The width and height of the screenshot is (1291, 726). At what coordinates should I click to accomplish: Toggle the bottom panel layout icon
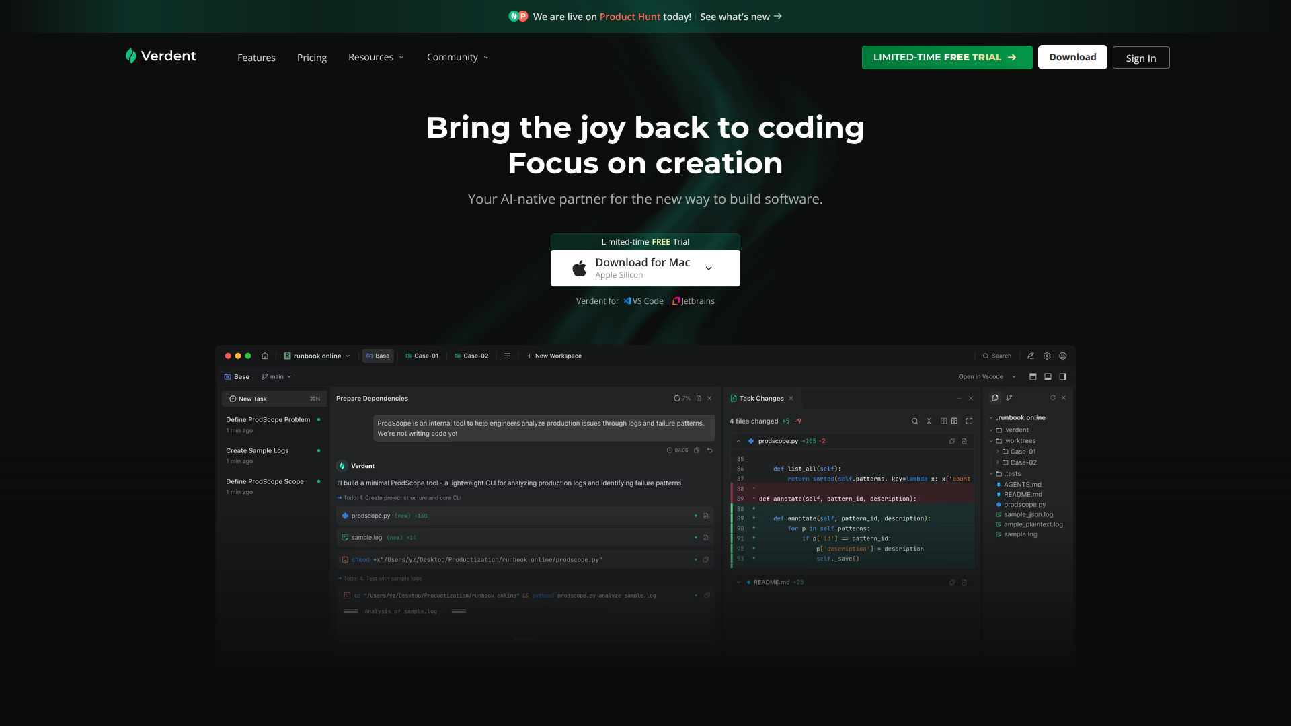pos(1048,377)
